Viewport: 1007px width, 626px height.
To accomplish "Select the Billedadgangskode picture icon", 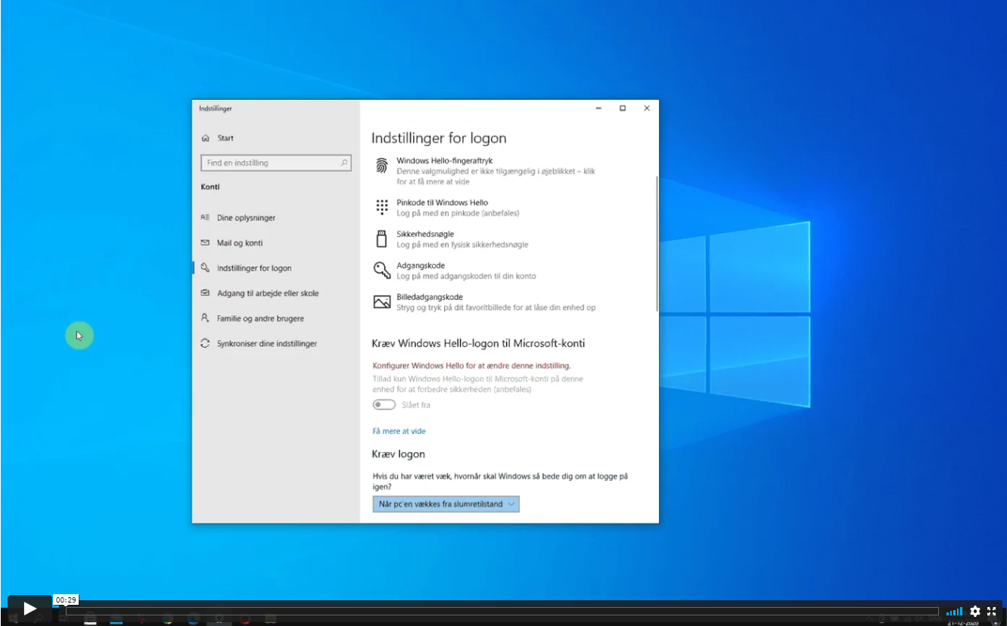I will click(x=382, y=302).
